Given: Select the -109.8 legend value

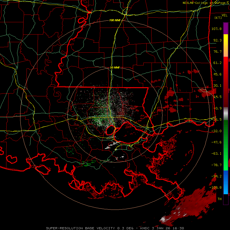Looking at the screenshot, I should 215,188.
